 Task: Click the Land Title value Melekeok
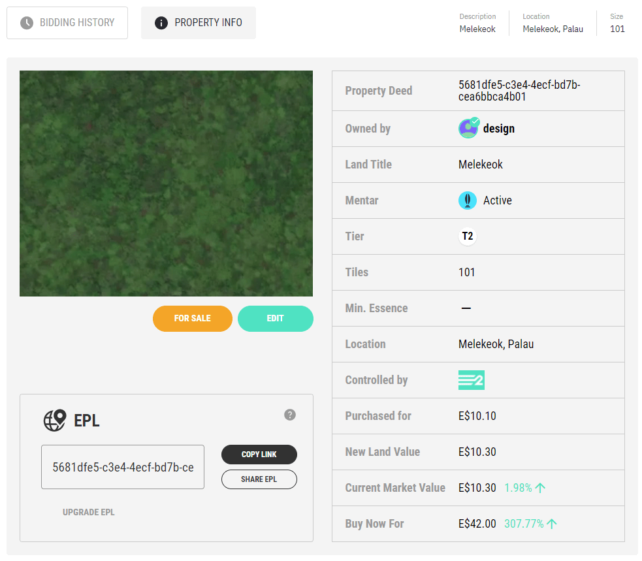click(481, 165)
